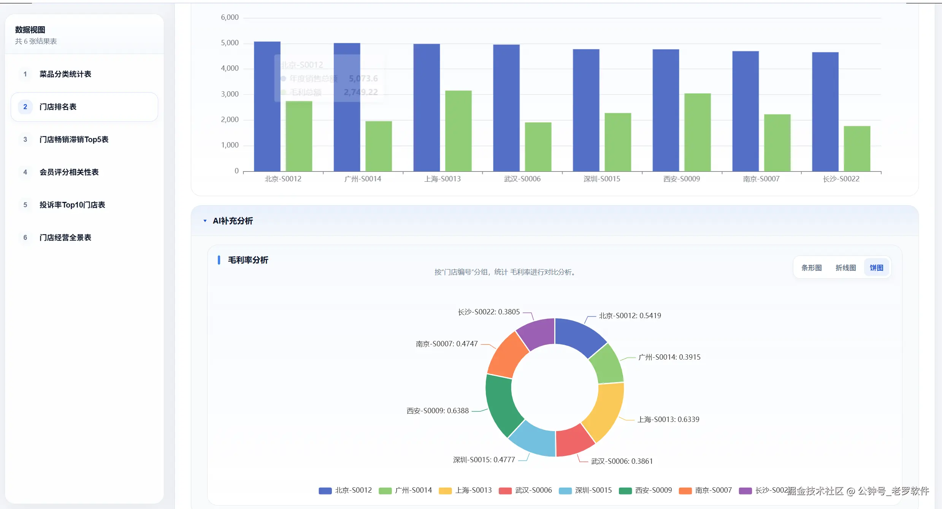This screenshot has width=942, height=509.
Task: Toggle 上海-S0013 legend color swatch
Action: point(445,491)
